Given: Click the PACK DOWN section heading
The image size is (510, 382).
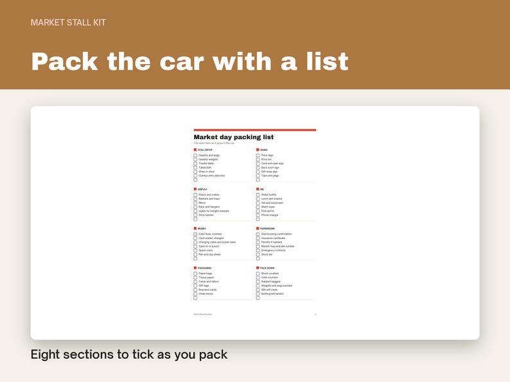Looking at the screenshot, I should click(x=267, y=268).
